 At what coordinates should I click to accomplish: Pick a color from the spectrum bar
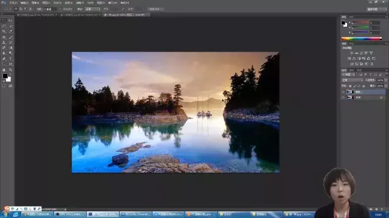pyautogui.click(x=362, y=39)
